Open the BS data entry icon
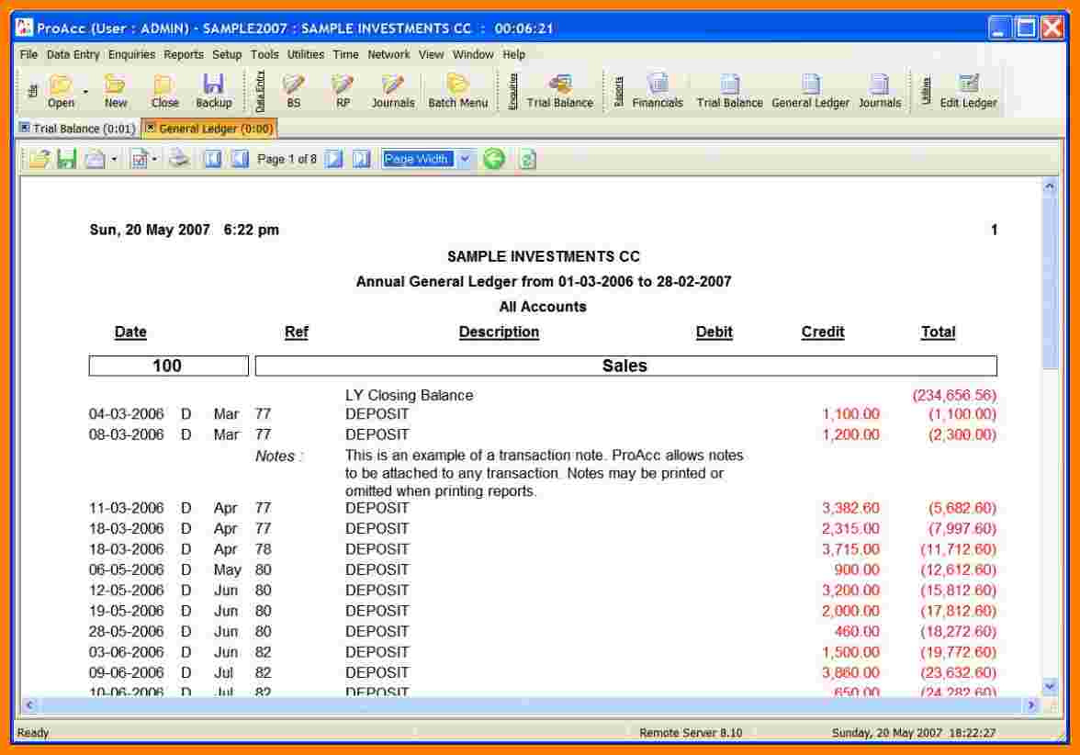 point(294,91)
